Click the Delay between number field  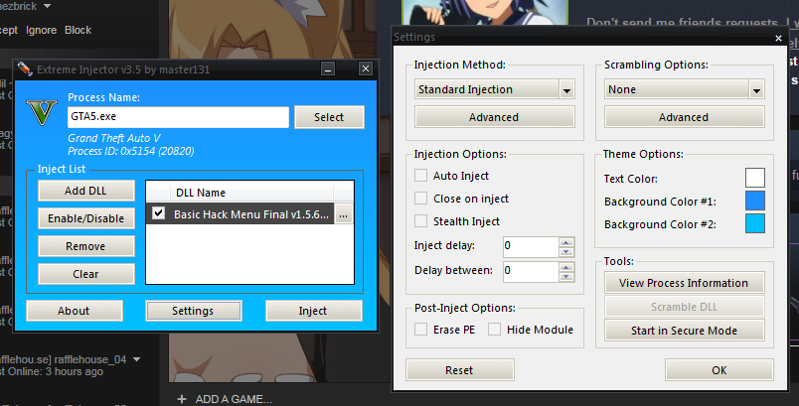coord(531,272)
